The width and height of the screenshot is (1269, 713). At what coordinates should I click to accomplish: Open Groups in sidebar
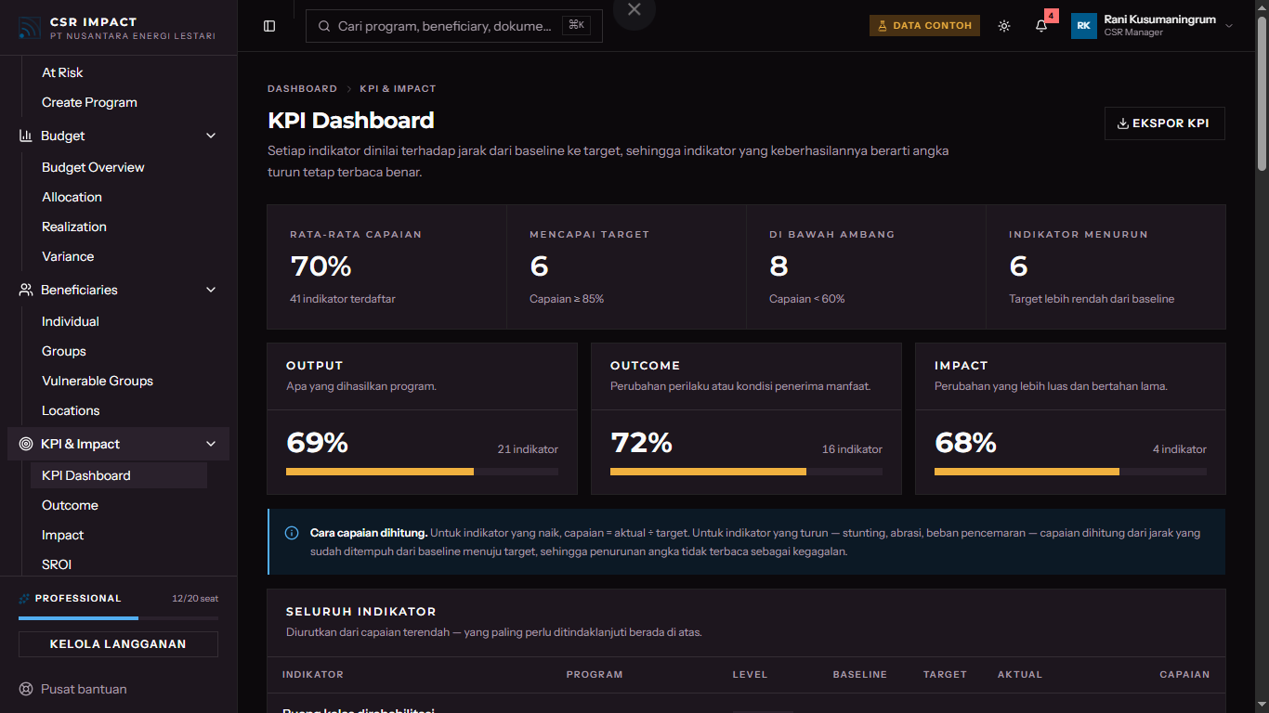[64, 351]
